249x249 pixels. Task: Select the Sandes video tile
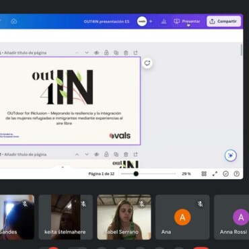(x=17, y=217)
